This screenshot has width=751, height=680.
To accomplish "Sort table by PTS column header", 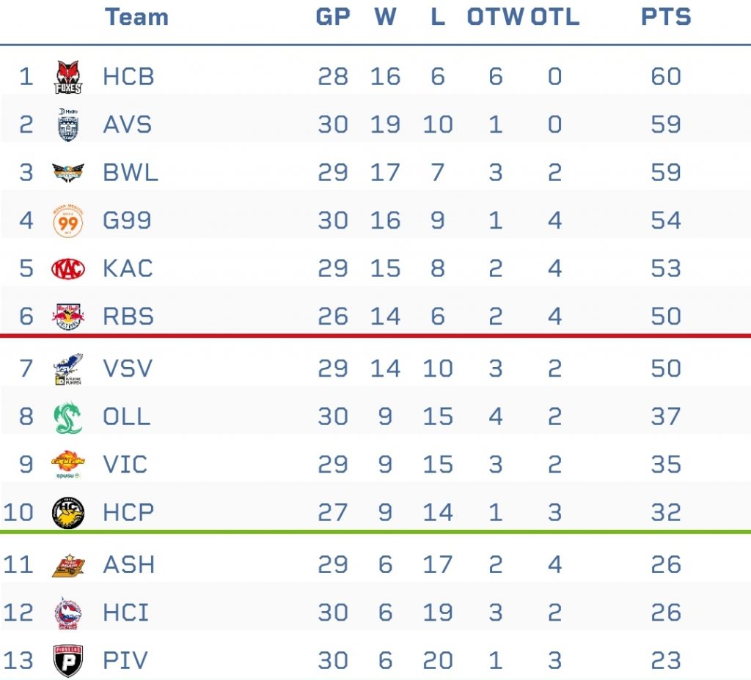I will coord(666,18).
